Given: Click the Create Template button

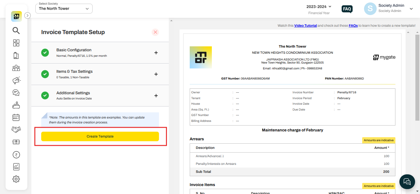Looking at the screenshot, I should pyautogui.click(x=100, y=136).
